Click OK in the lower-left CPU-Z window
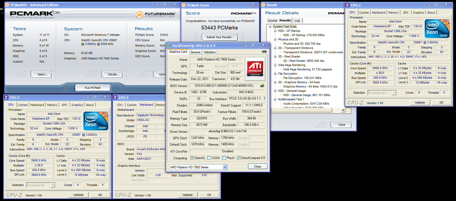Screen dimensions: 456x201 pyautogui.click(x=100, y=195)
